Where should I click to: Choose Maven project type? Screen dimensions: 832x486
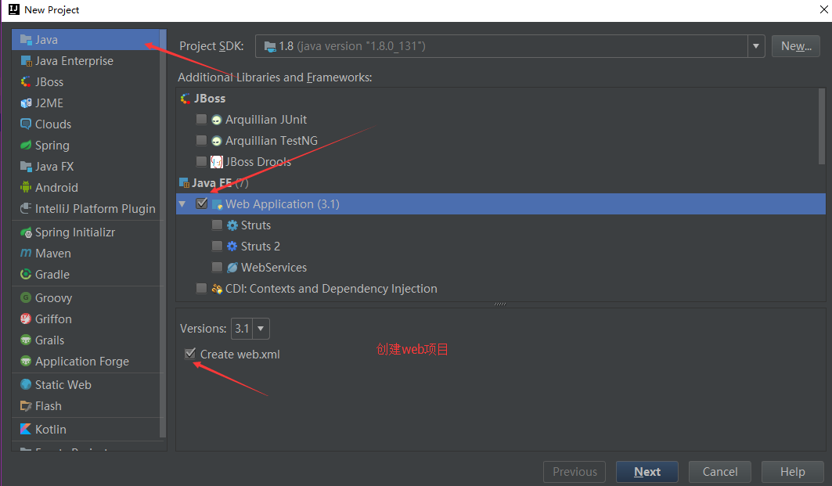[x=85, y=253]
